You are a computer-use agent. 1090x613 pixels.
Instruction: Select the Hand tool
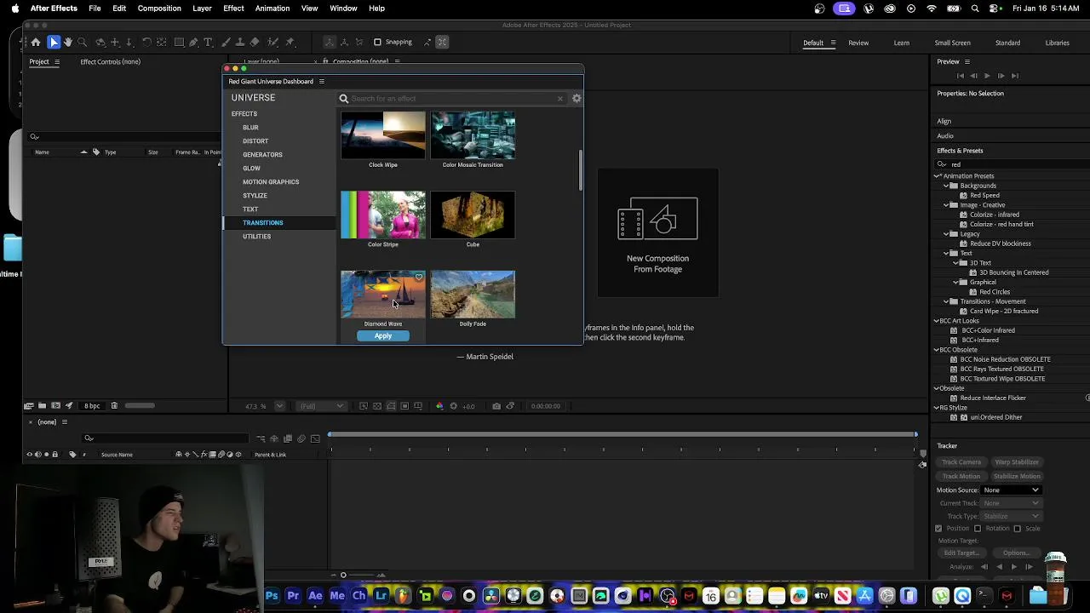[68, 43]
